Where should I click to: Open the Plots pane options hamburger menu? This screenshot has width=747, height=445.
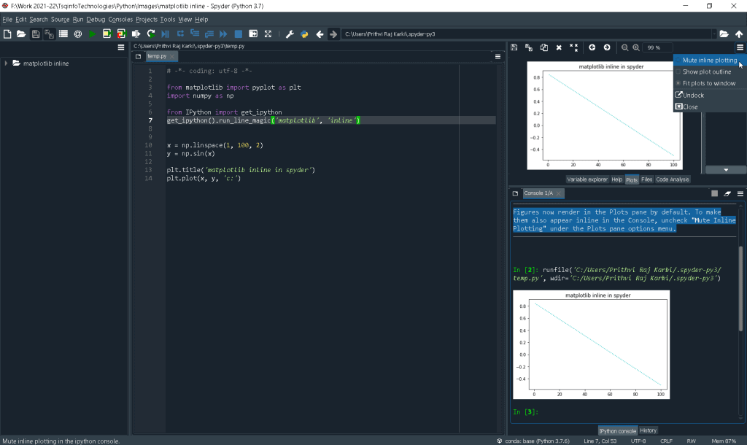pyautogui.click(x=740, y=47)
